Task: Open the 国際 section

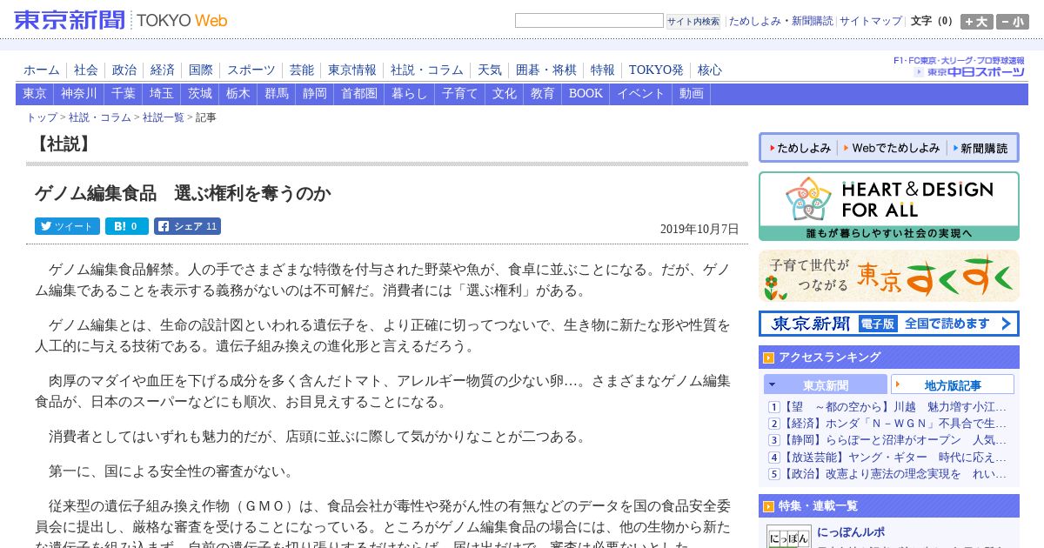Action: [201, 70]
